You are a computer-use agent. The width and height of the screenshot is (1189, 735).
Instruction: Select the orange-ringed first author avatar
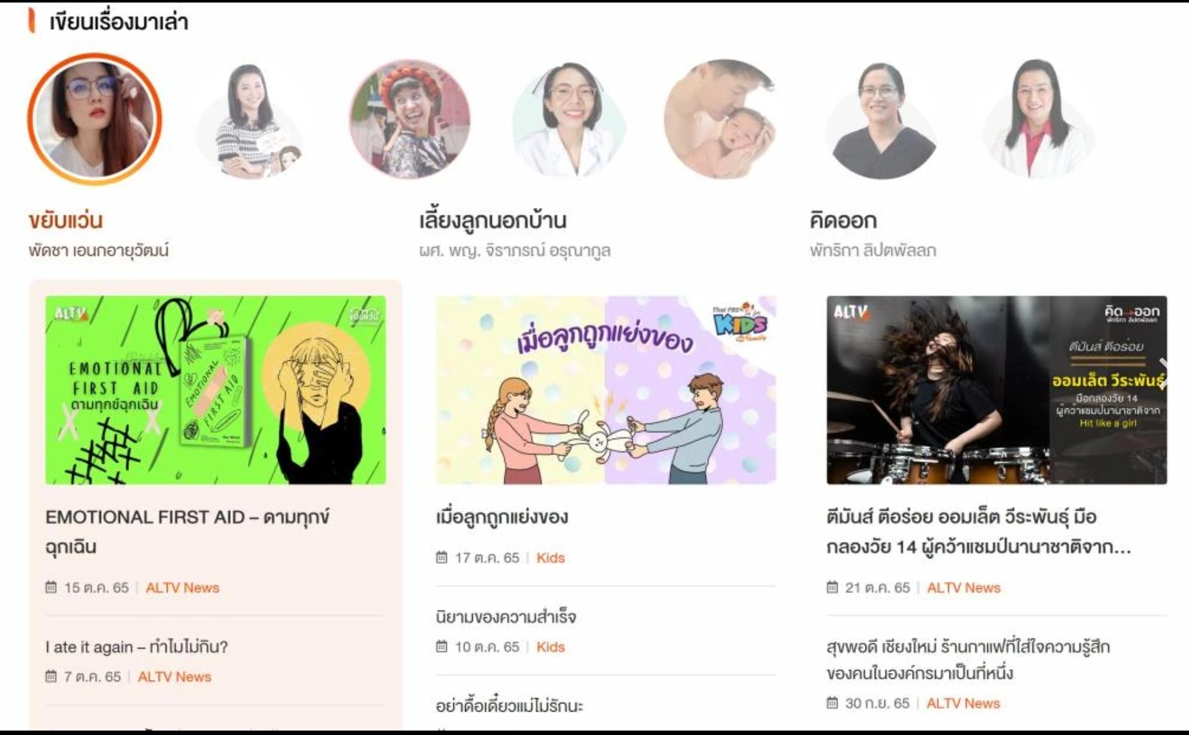(x=95, y=119)
